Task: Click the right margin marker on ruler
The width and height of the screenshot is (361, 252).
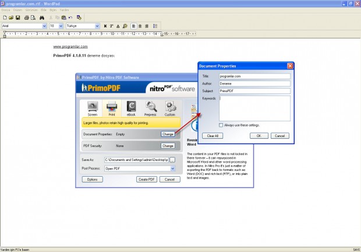Action: click(162, 34)
